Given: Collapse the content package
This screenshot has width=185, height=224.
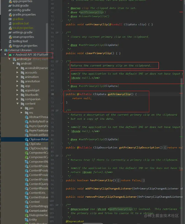Looking at the screenshot, I should tap(18, 103).
